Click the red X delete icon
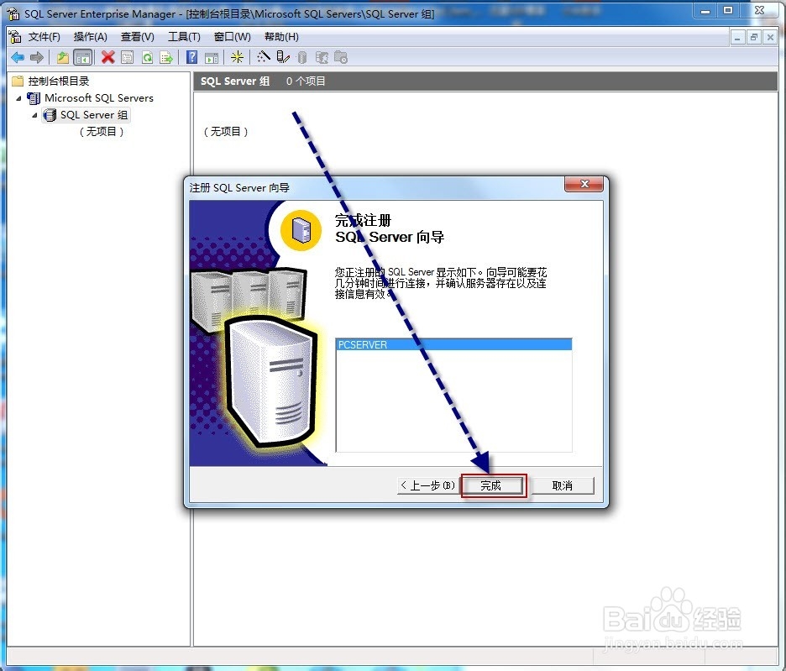Image resolution: width=786 pixels, height=671 pixels. point(107,57)
